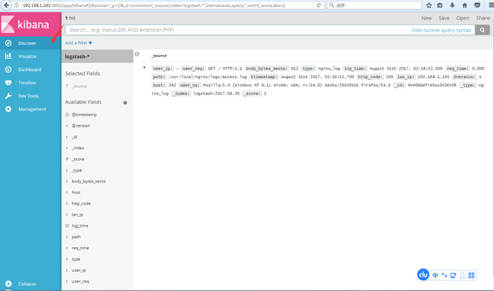Image resolution: width=494 pixels, height=291 pixels.
Task: Select the @timestamp field
Action: click(84, 115)
